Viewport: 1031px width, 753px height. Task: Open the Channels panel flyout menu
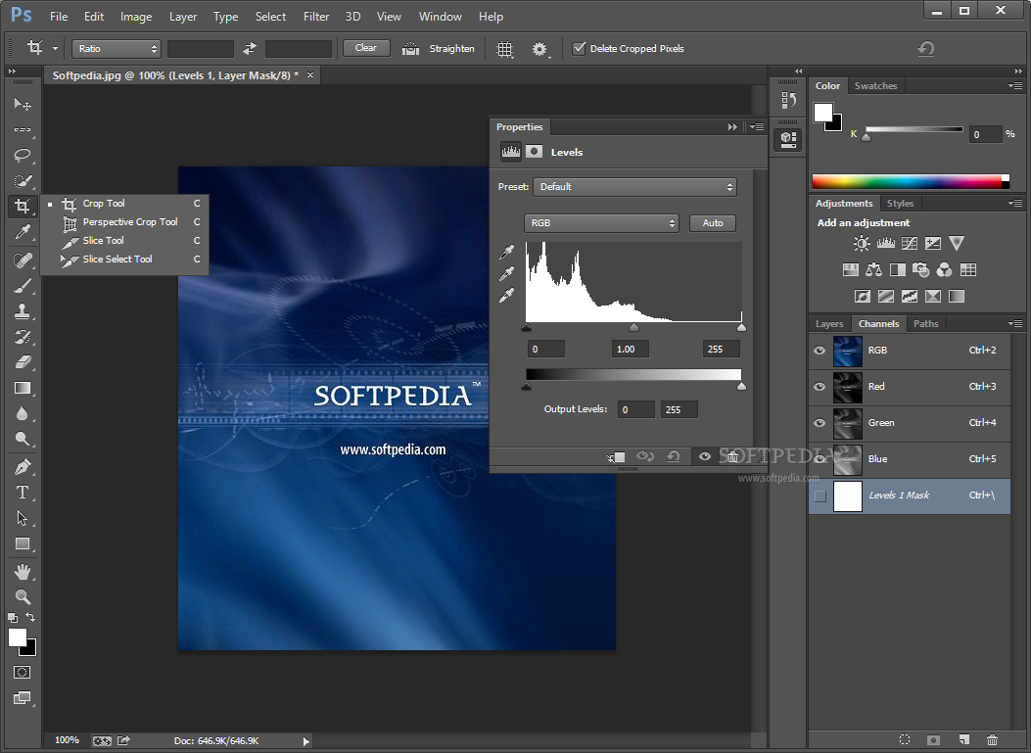coord(1015,323)
